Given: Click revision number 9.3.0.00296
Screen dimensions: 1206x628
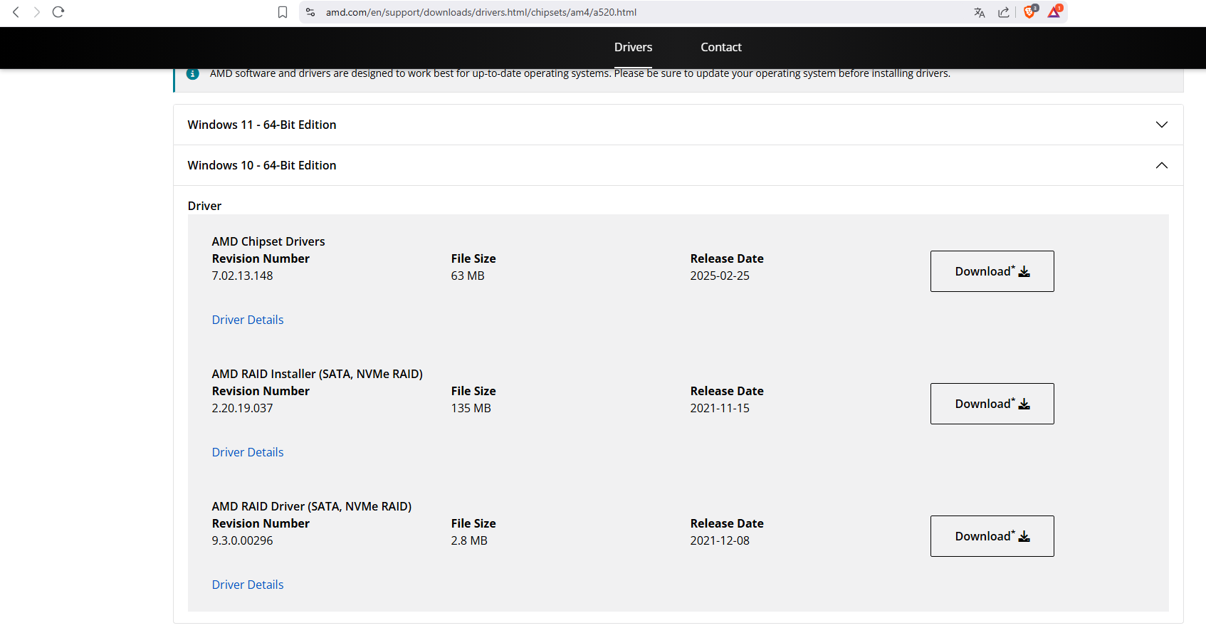Looking at the screenshot, I should pos(242,540).
